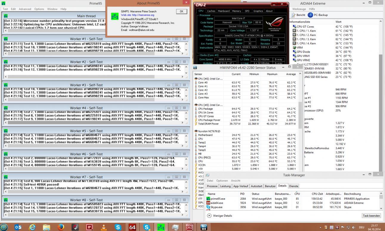Collapse Task-Manager with Weniger Details
Screen dimensions: 385x231
pyautogui.click(x=220, y=216)
